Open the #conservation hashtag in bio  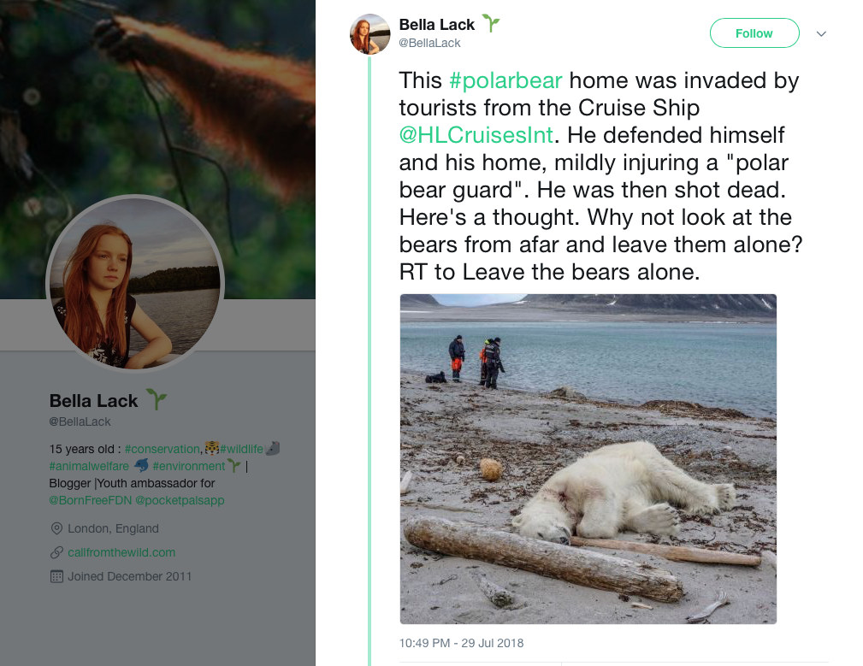[162, 449]
